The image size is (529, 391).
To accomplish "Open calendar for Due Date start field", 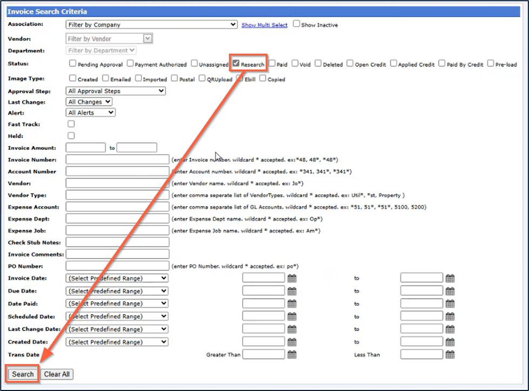I will pos(292,291).
